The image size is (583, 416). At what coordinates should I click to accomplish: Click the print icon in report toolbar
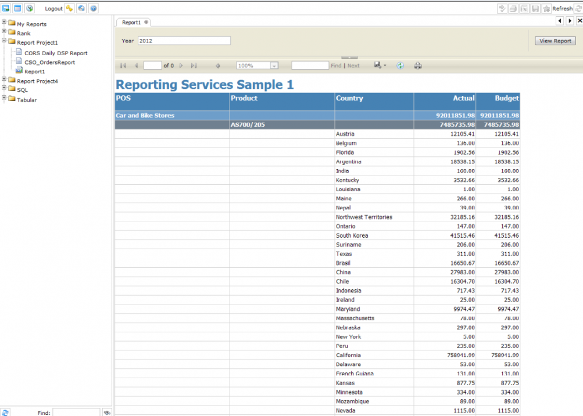418,66
